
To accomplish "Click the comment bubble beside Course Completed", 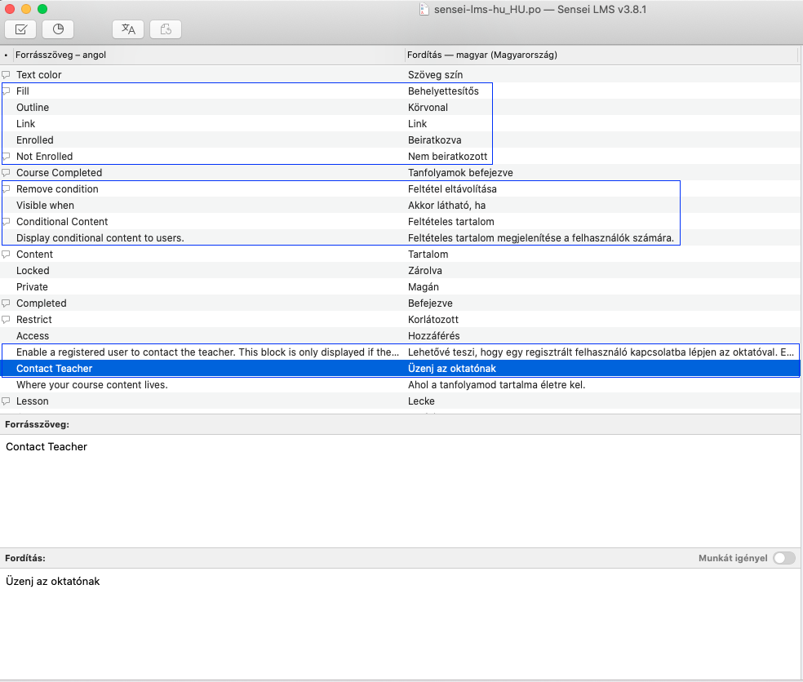I will (6, 172).
